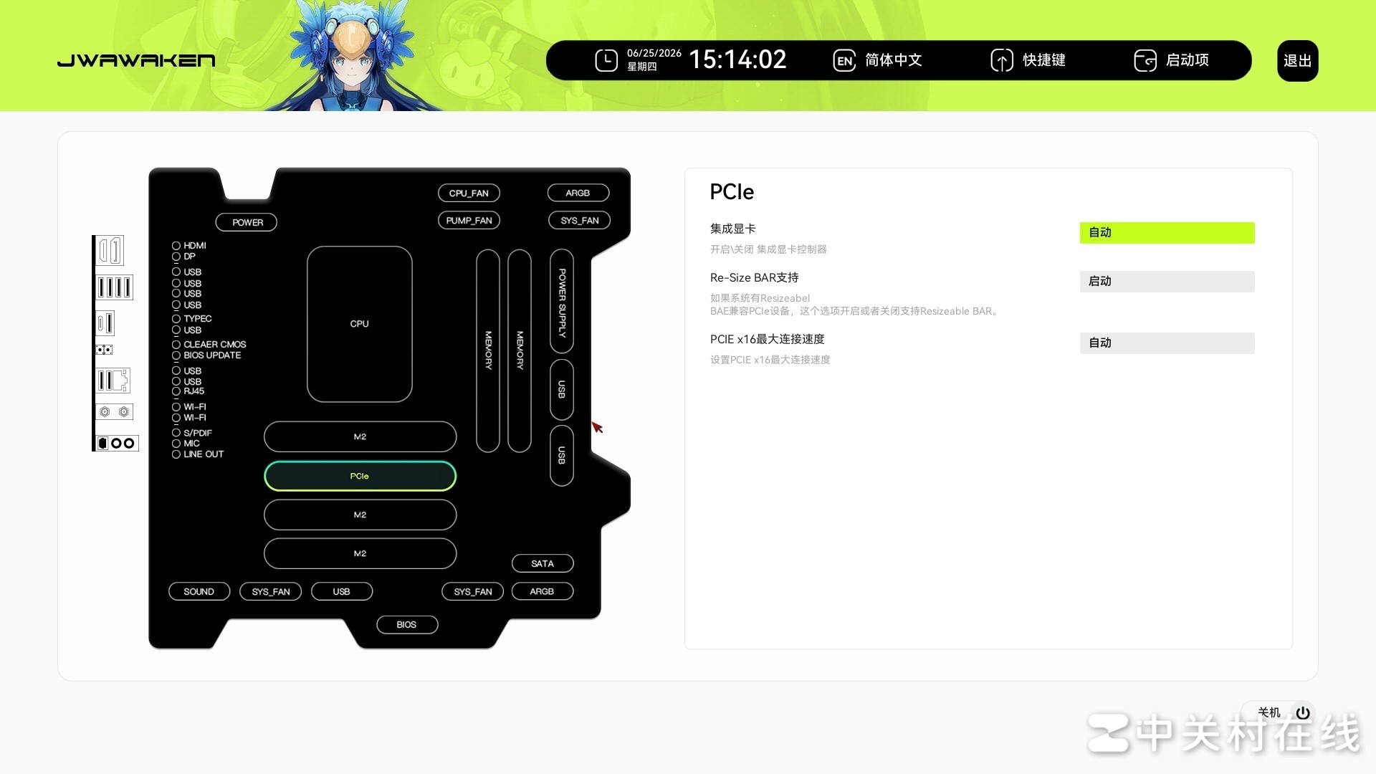Select the HDMI port radio button

[x=176, y=246]
